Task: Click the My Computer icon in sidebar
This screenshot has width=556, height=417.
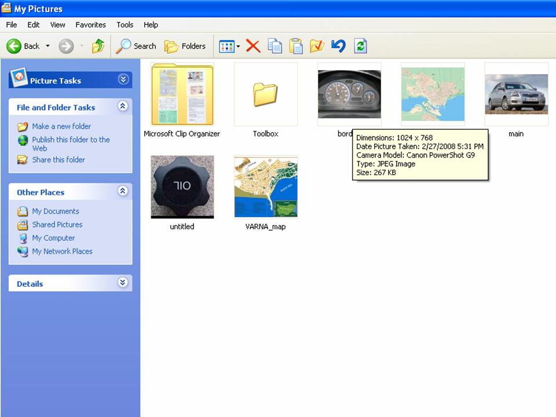Action: click(23, 238)
